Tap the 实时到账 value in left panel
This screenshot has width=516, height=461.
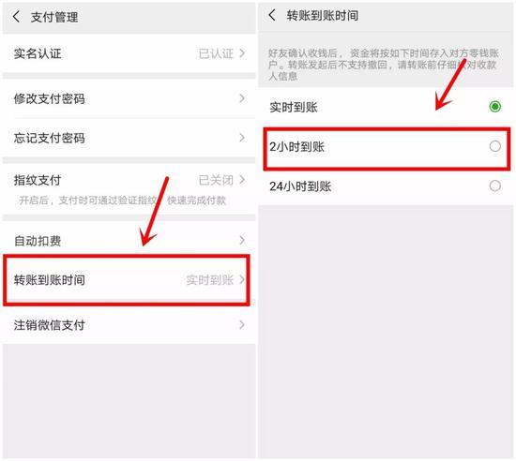click(209, 280)
